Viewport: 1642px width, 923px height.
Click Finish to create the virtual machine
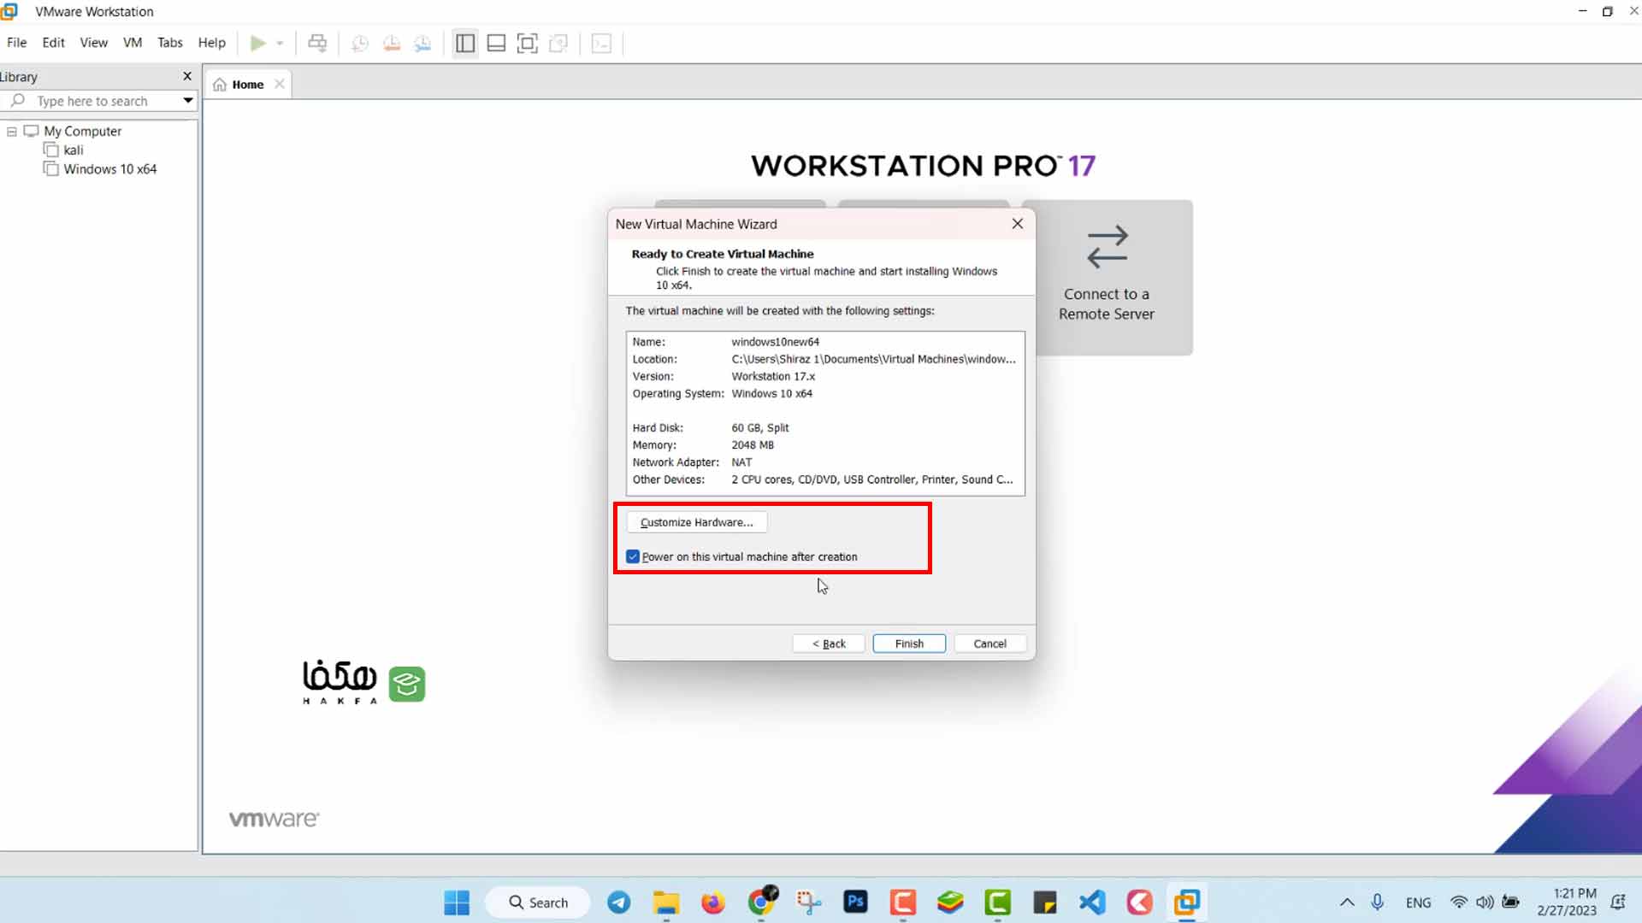coord(909,644)
